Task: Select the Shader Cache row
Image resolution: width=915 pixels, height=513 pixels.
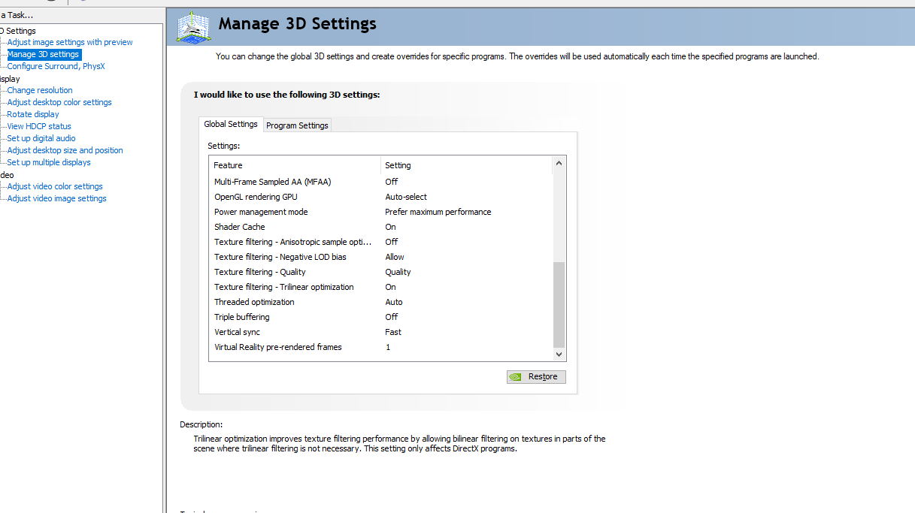Action: click(x=380, y=227)
